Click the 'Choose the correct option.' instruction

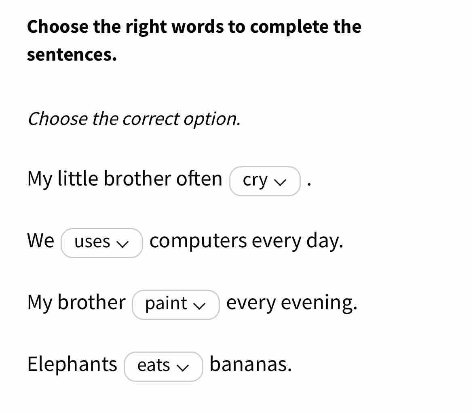click(x=134, y=119)
